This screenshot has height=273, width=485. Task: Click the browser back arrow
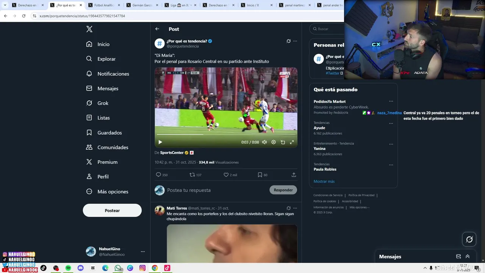(x=5, y=16)
